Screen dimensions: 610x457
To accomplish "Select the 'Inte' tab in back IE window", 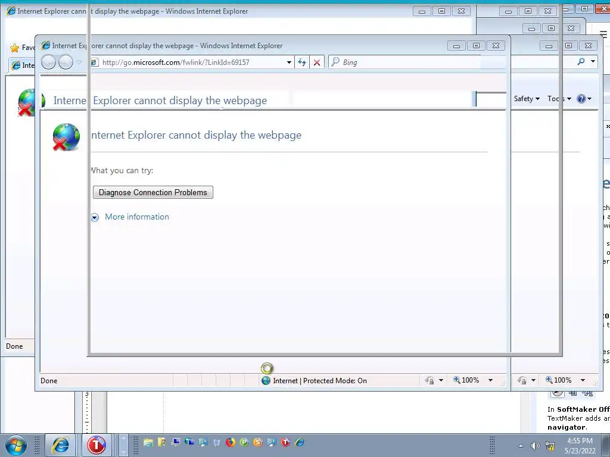I will pos(23,65).
